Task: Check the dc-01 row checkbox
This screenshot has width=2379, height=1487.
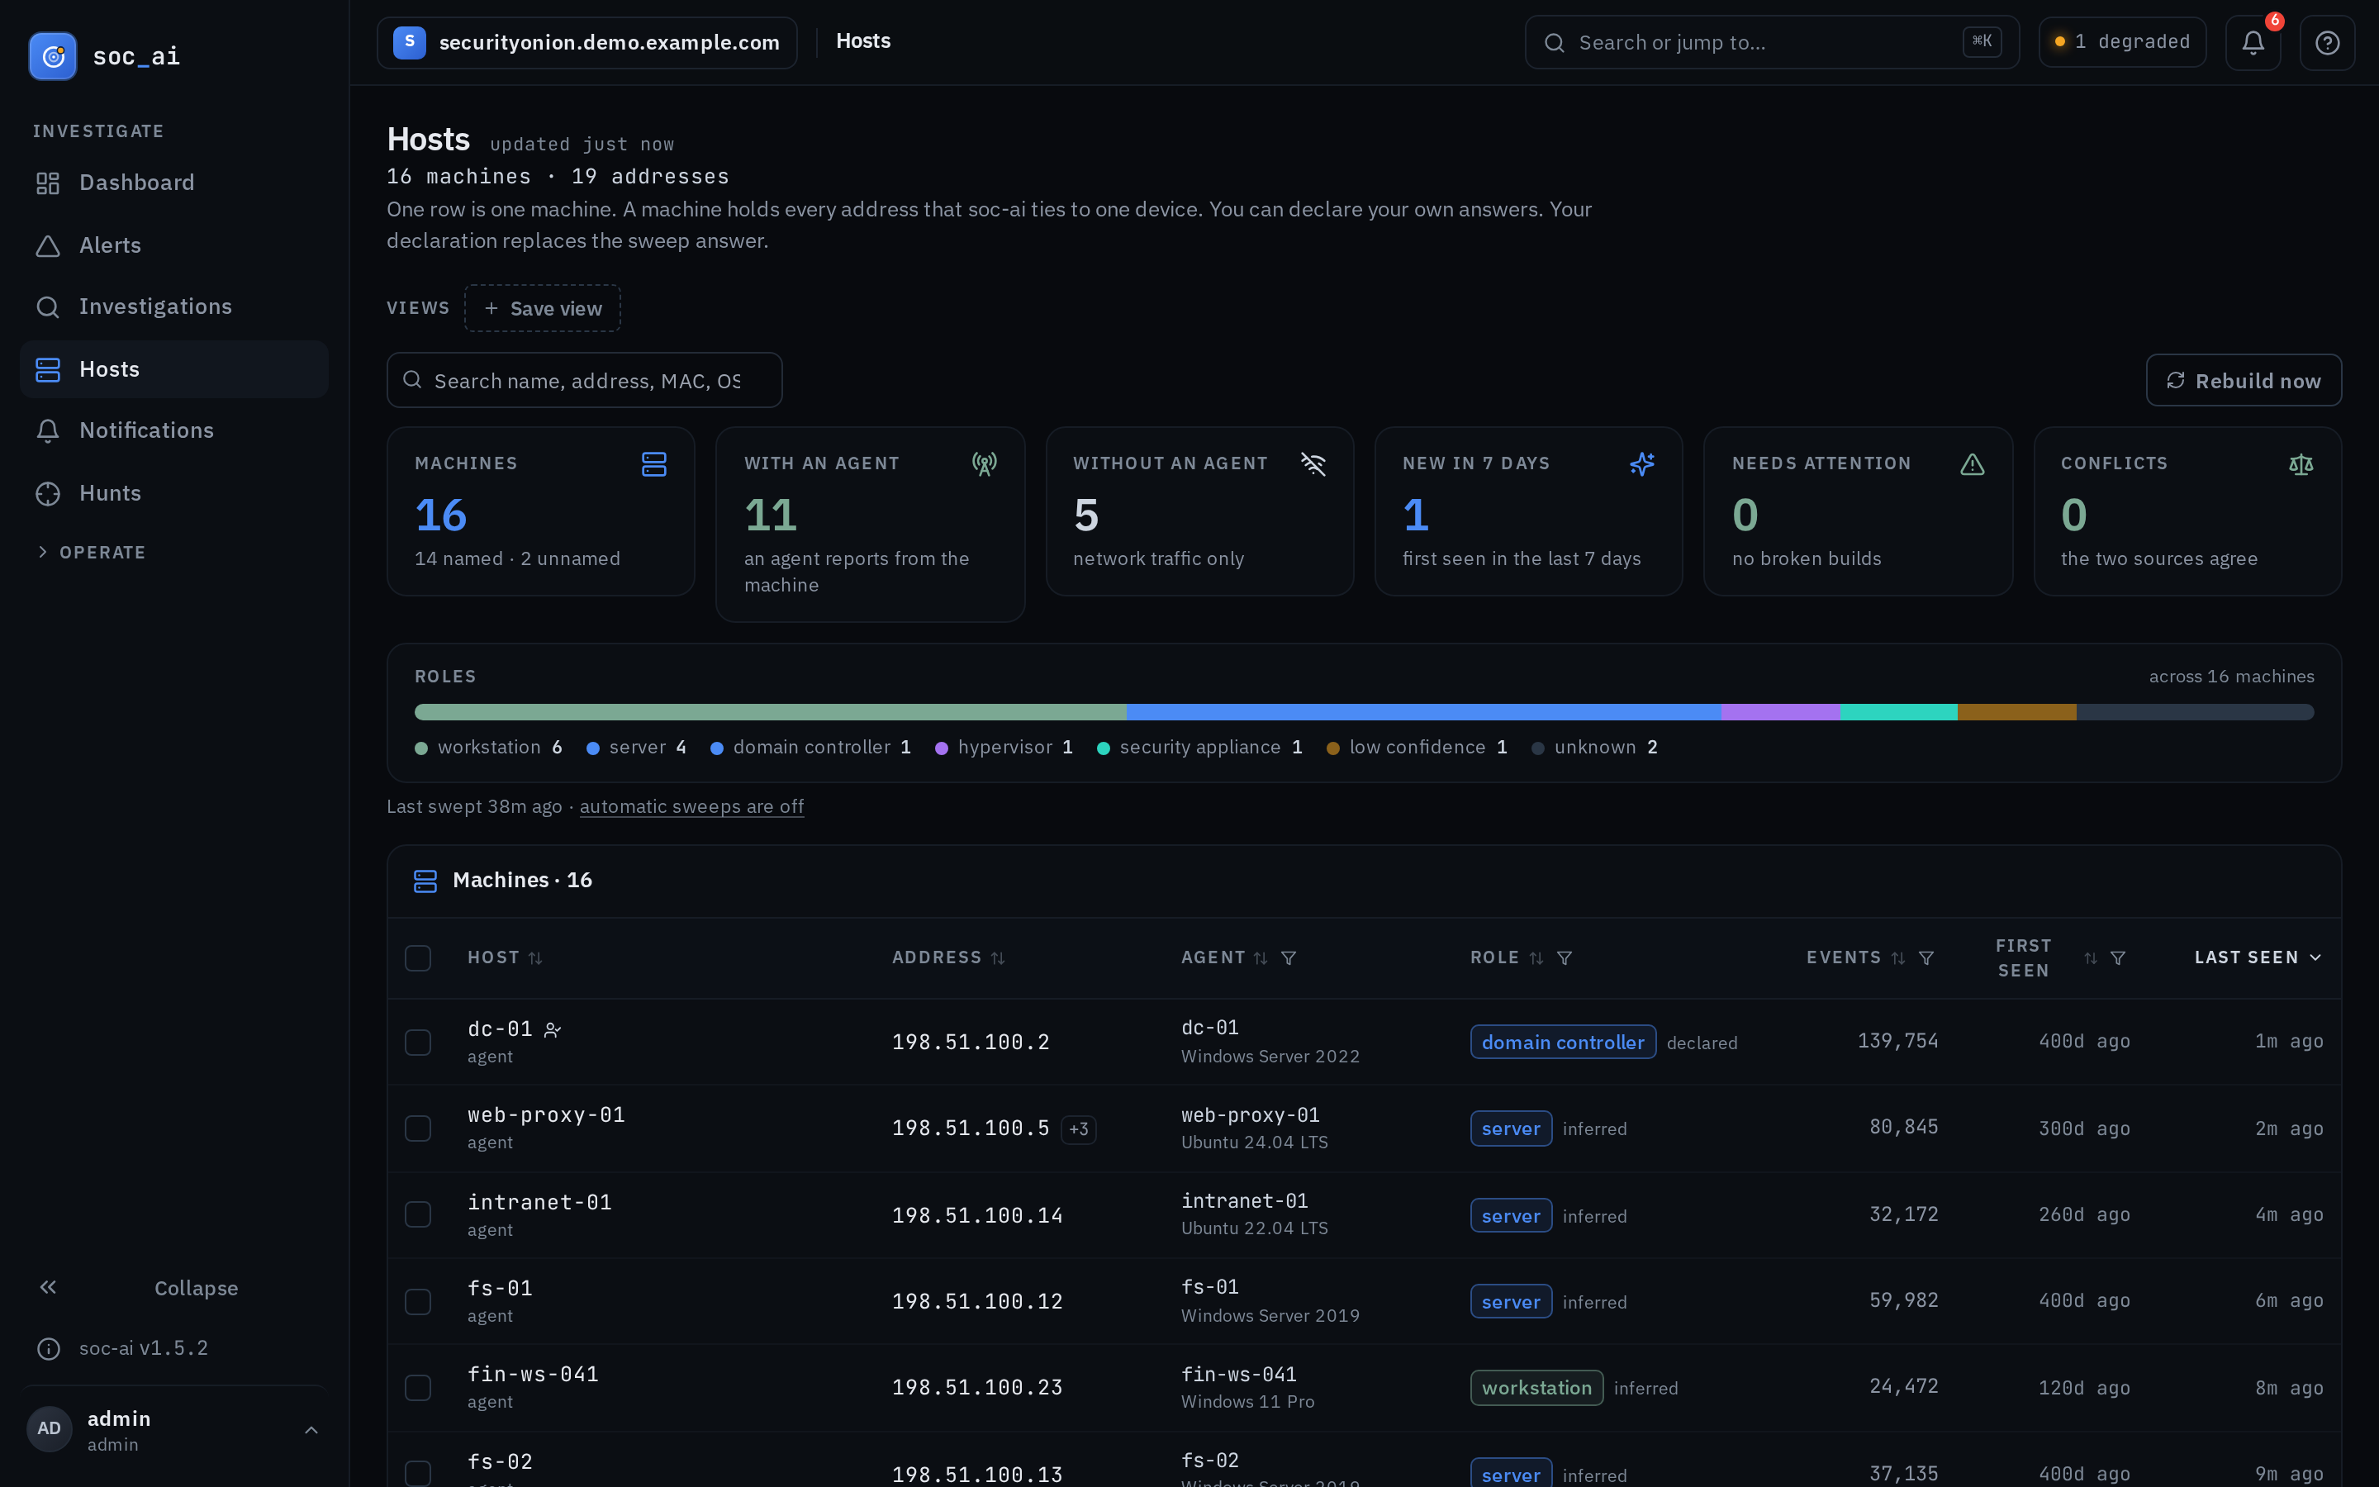Action: coord(418,1043)
